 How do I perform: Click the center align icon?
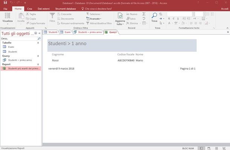(x=196, y=23)
